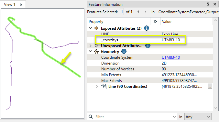Expand the Unexposed Attributes section

pyautogui.click(x=90, y=46)
